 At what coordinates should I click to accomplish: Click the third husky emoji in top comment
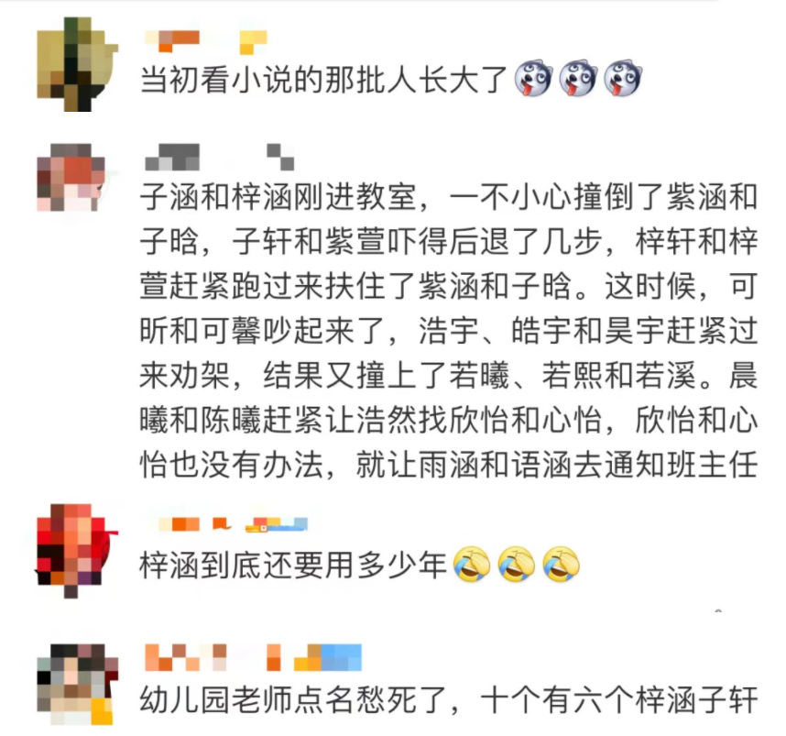click(623, 79)
